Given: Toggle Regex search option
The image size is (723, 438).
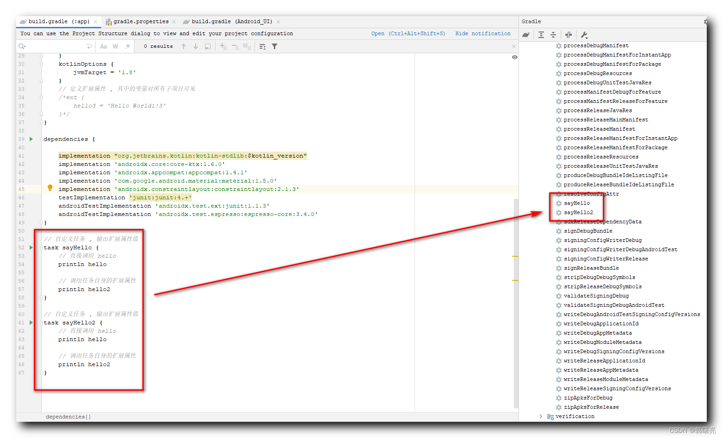Looking at the screenshot, I should pos(128,46).
